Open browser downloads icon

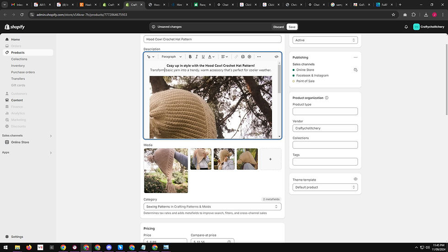point(426,15)
